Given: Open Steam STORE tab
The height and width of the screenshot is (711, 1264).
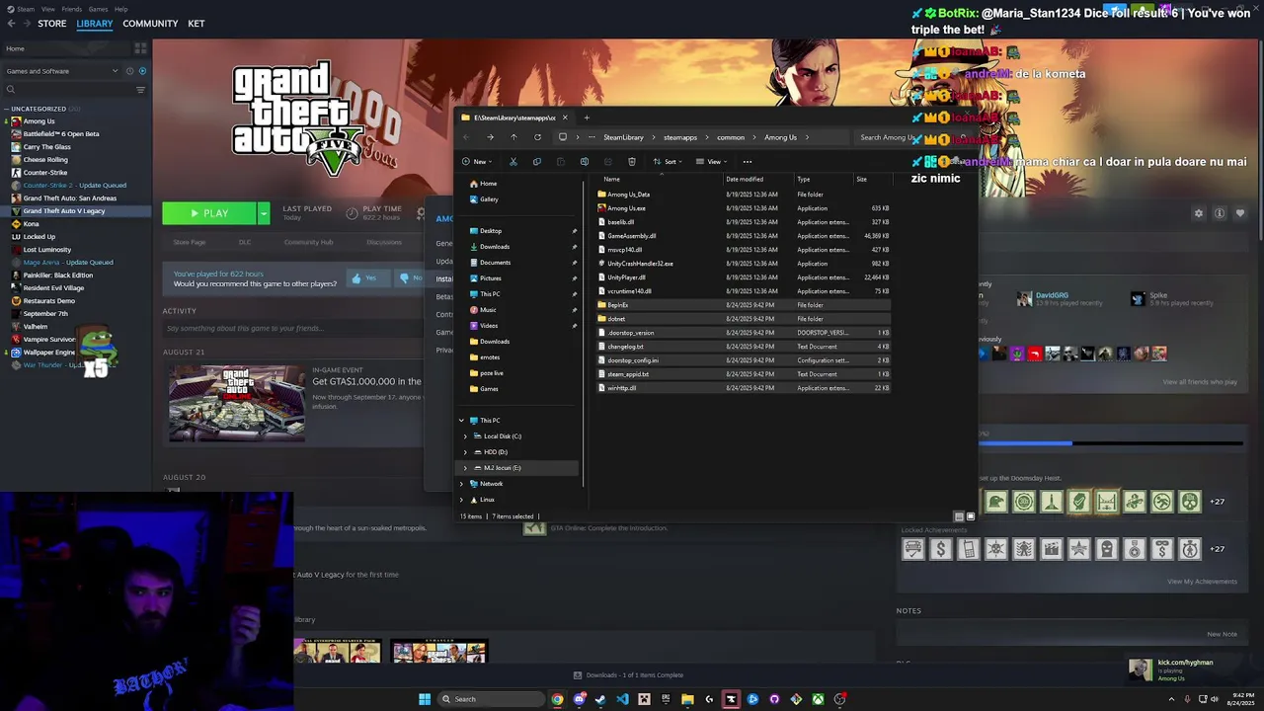Looking at the screenshot, I should click(51, 24).
